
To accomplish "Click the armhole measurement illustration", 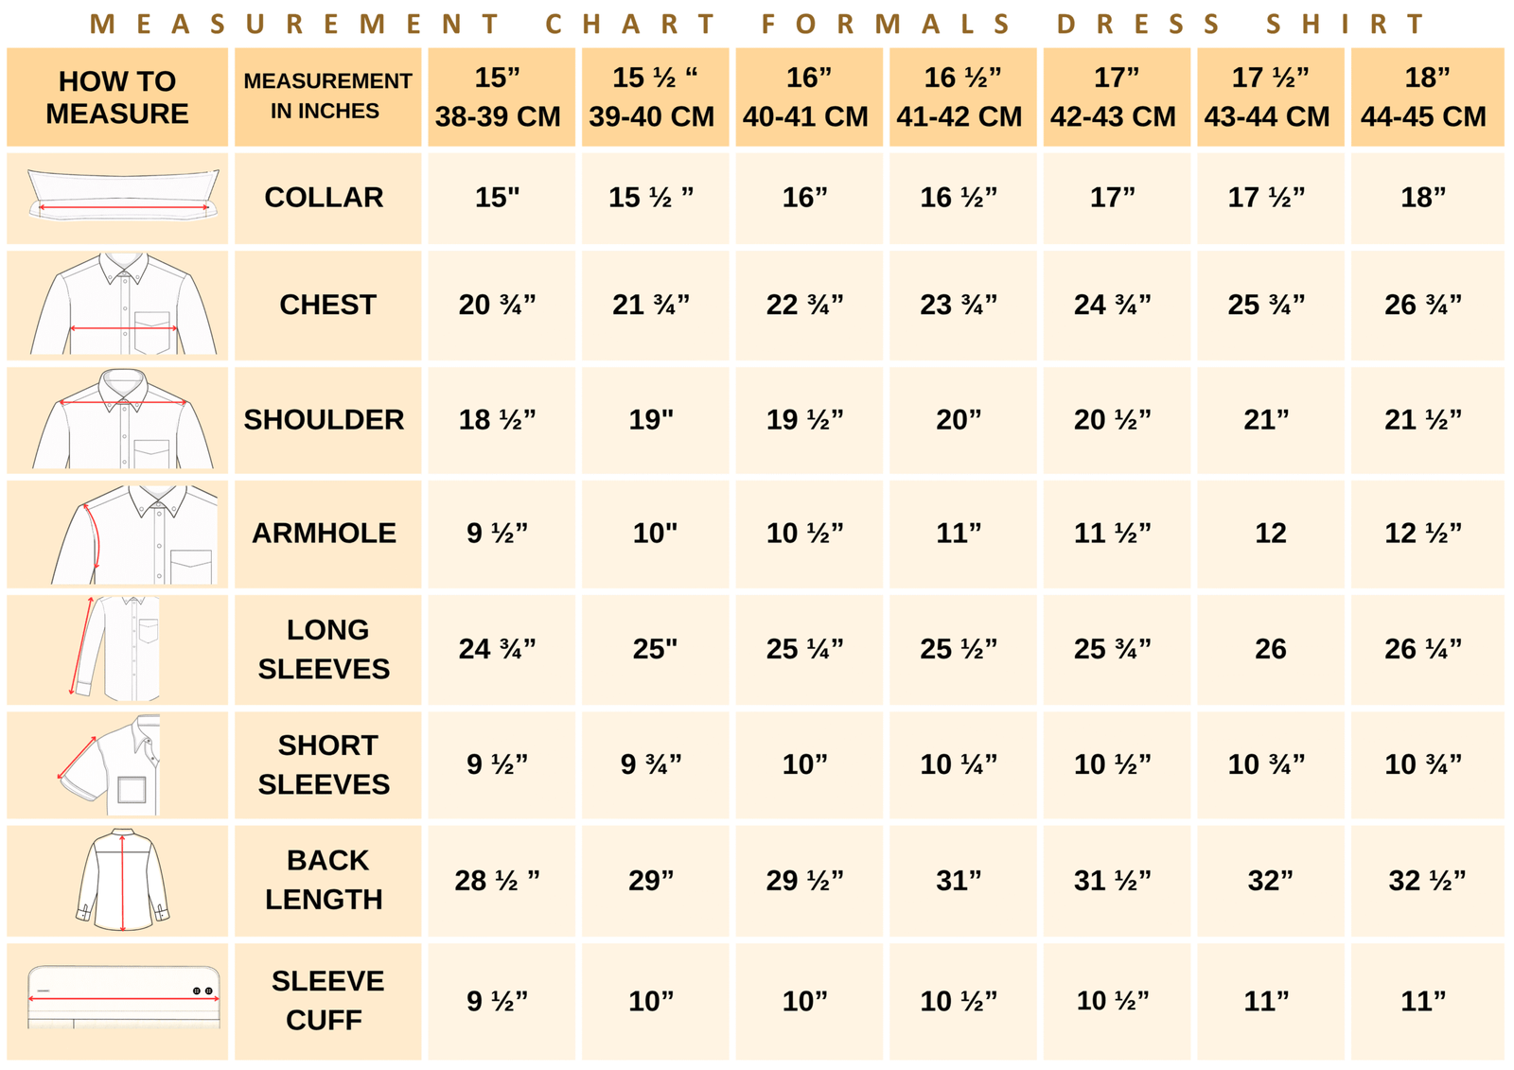I will [133, 534].
